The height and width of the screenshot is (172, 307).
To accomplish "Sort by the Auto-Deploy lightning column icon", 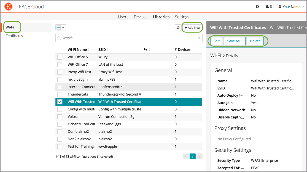I will (x=147, y=50).
